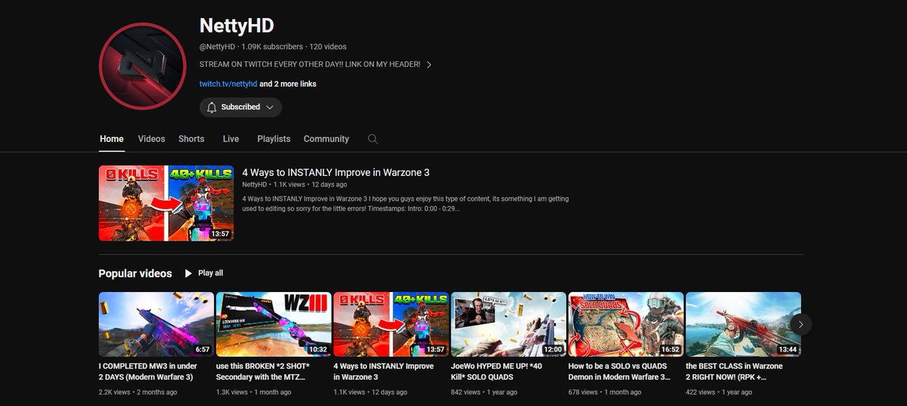The image size is (907, 406).
Task: Go to the Community tab
Action: 327,139
